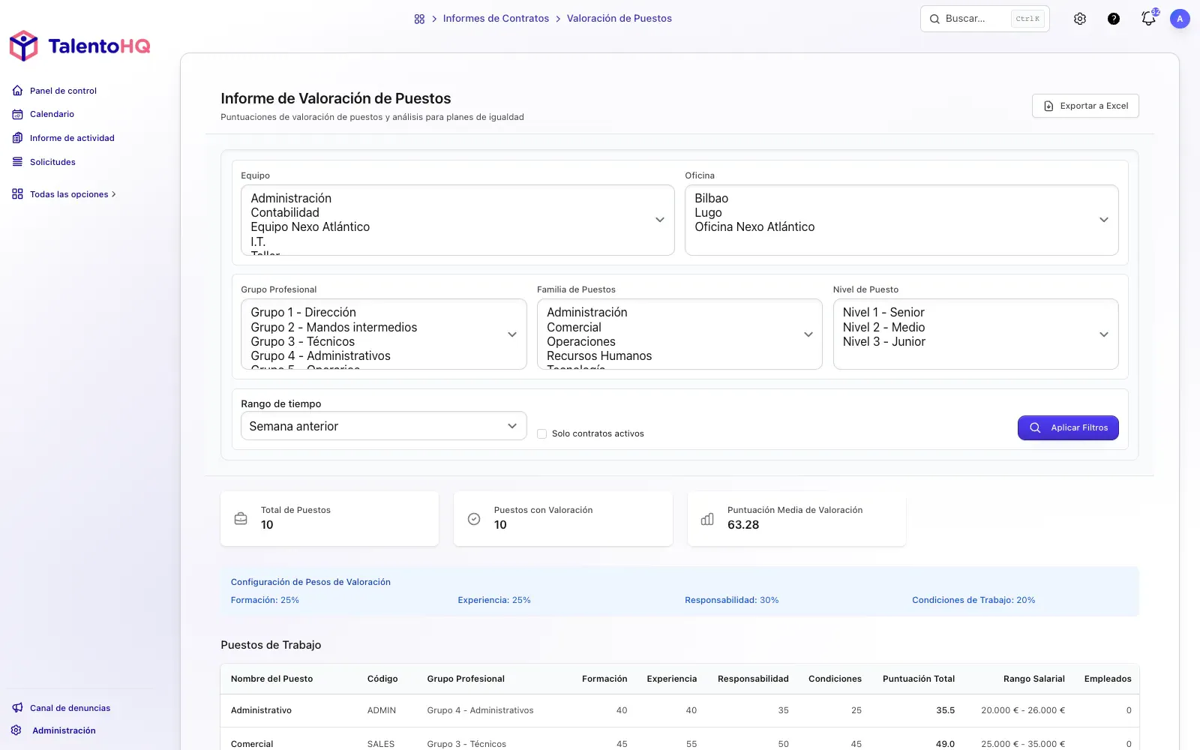This screenshot has width=1200, height=750.
Task: Open Solicitudes in the sidebar
Action: pyautogui.click(x=52, y=162)
